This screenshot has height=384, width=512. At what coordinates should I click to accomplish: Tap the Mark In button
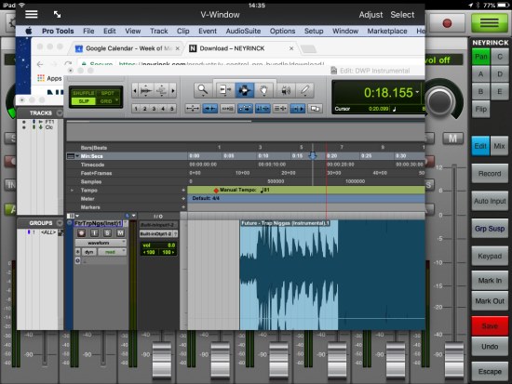[490, 281]
